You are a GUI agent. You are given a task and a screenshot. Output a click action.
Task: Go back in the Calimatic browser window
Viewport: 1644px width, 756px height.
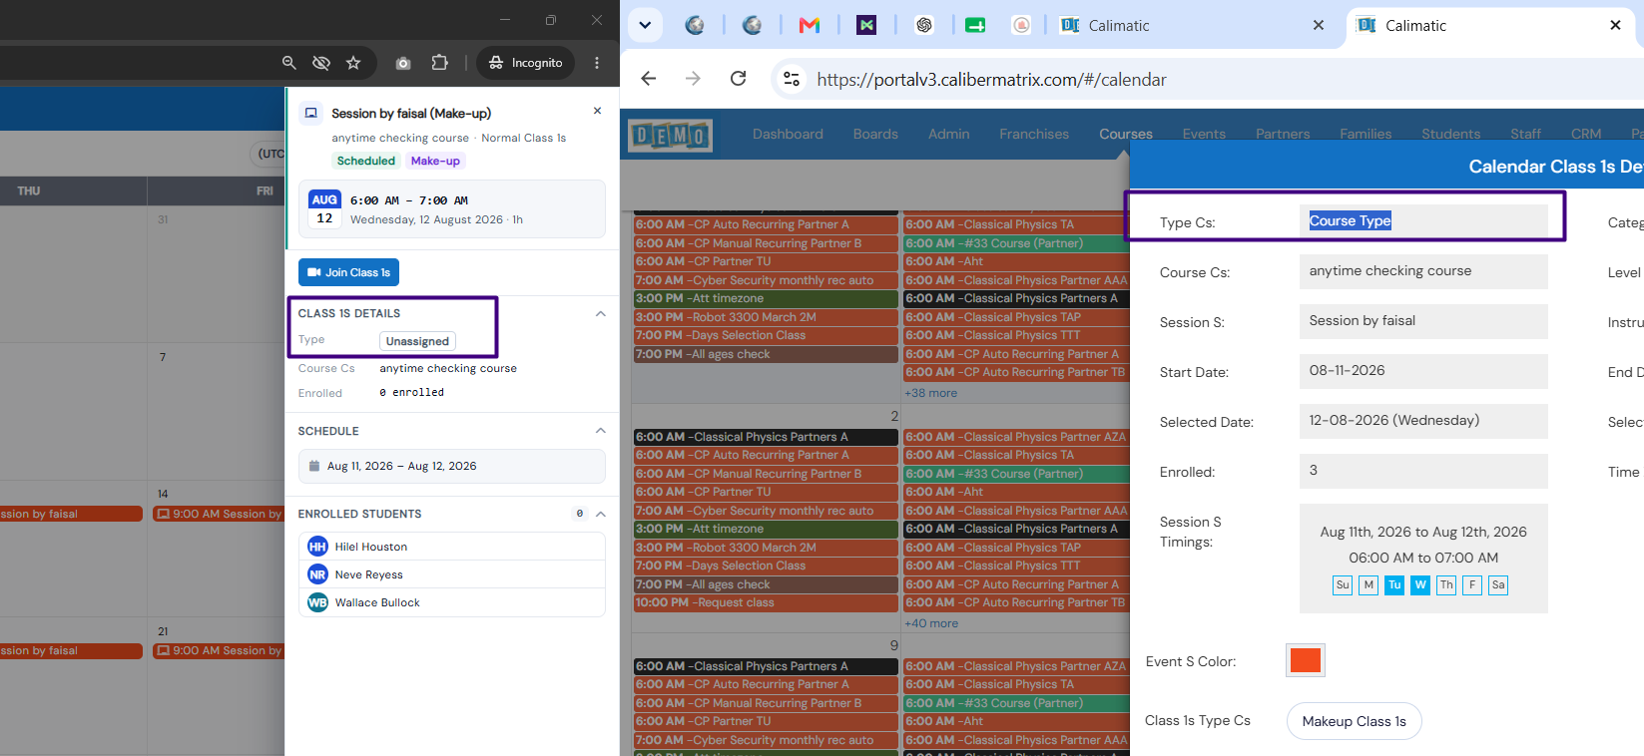pos(649,79)
